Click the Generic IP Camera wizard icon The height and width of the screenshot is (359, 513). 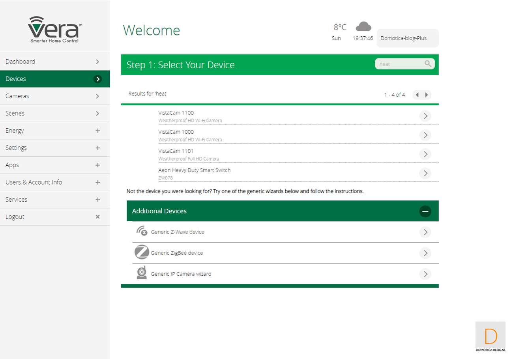click(142, 273)
